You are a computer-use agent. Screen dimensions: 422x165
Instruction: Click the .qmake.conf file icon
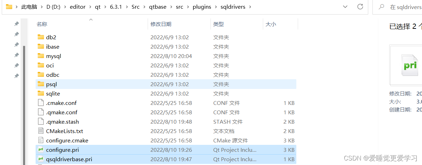(40, 112)
